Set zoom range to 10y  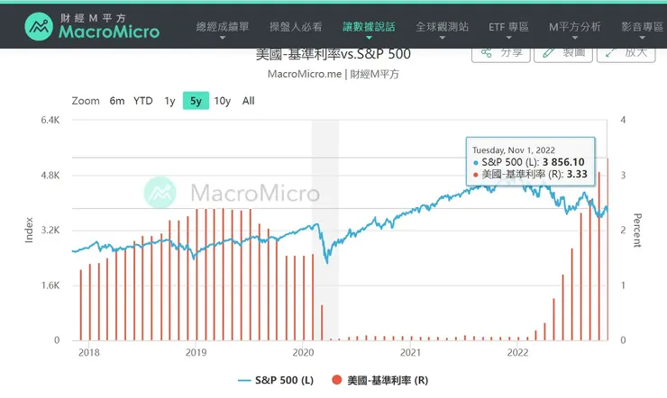pos(222,101)
